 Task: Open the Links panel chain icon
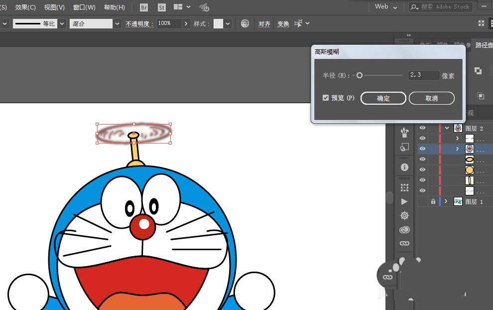tap(404, 243)
